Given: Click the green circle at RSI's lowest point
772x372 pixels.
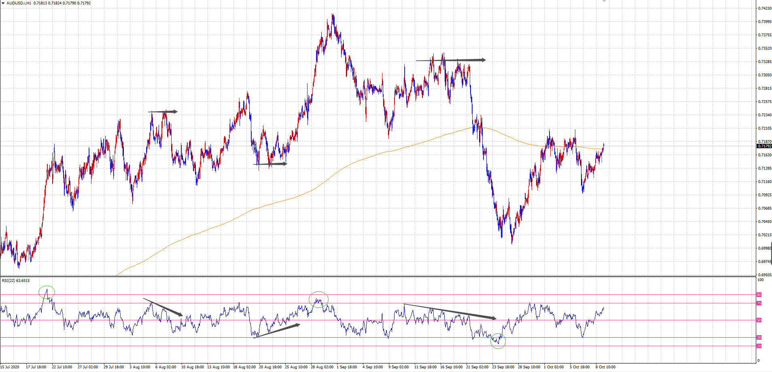Looking at the screenshot, I should (498, 341).
